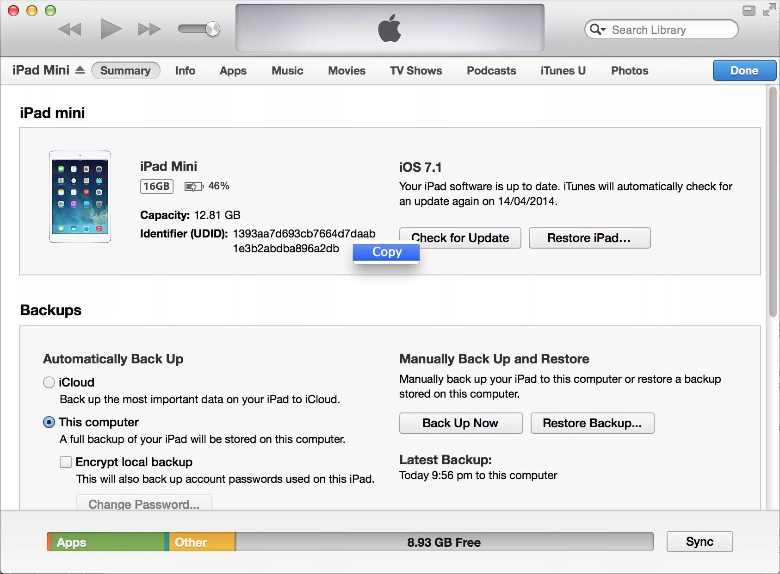780x574 pixels.
Task: Click the Search Library field
Action: pyautogui.click(x=662, y=30)
